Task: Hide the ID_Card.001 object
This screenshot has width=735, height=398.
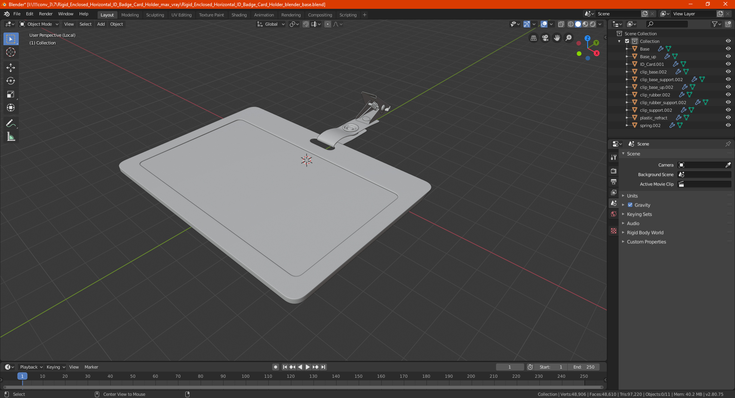Action: click(728, 64)
